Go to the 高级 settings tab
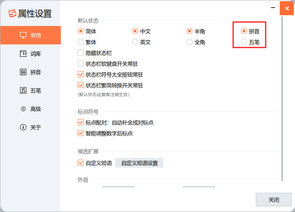The width and height of the screenshot is (295, 212). 36,109
